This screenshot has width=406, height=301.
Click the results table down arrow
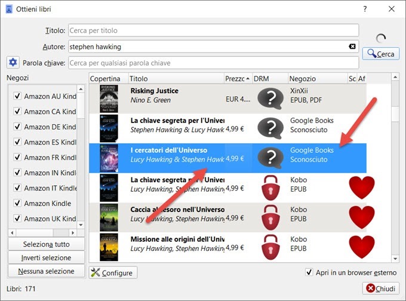(x=395, y=259)
